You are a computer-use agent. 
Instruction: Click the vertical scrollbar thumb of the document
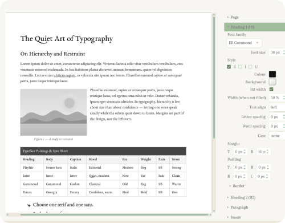click(x=214, y=78)
